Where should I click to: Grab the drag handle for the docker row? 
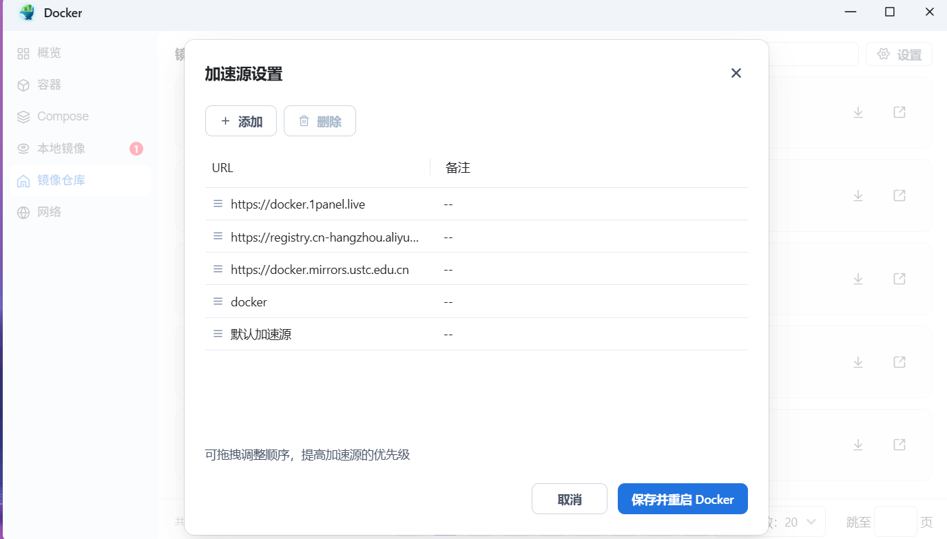tap(218, 302)
